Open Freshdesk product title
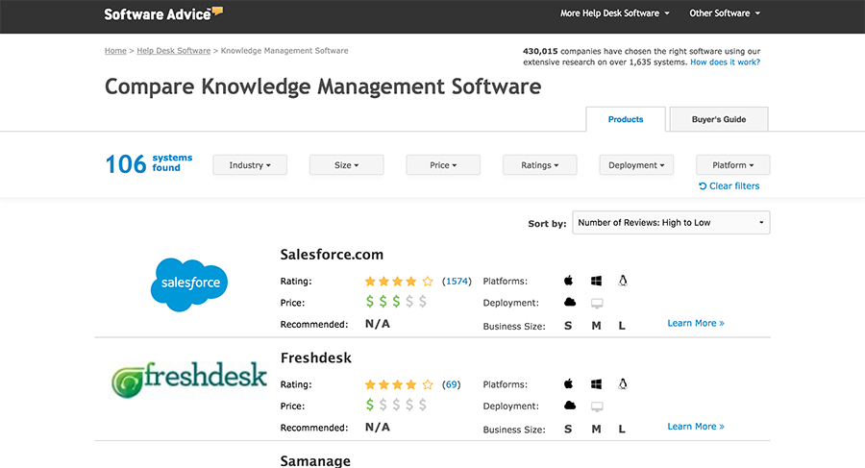This screenshot has width=865, height=468. [x=316, y=357]
